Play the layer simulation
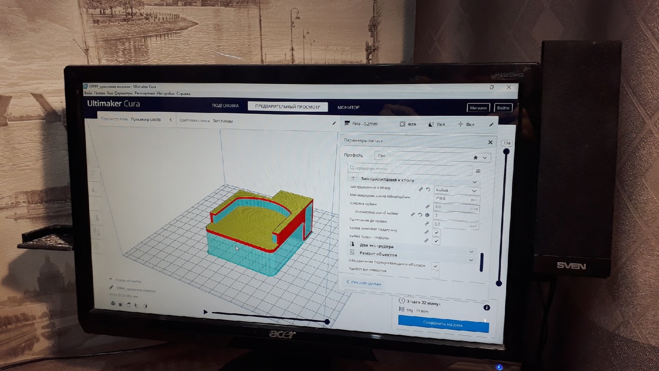Screen dimensions: 659x371 click(205, 312)
